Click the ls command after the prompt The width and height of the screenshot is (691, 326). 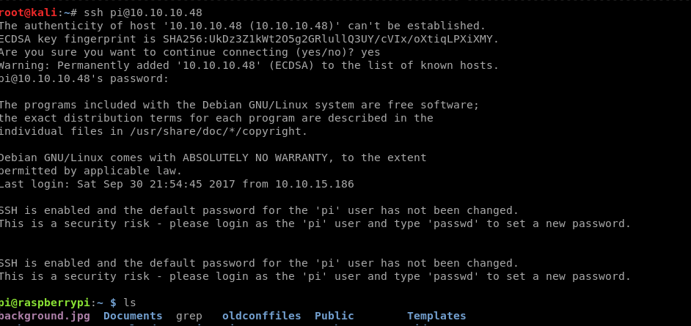click(130, 303)
